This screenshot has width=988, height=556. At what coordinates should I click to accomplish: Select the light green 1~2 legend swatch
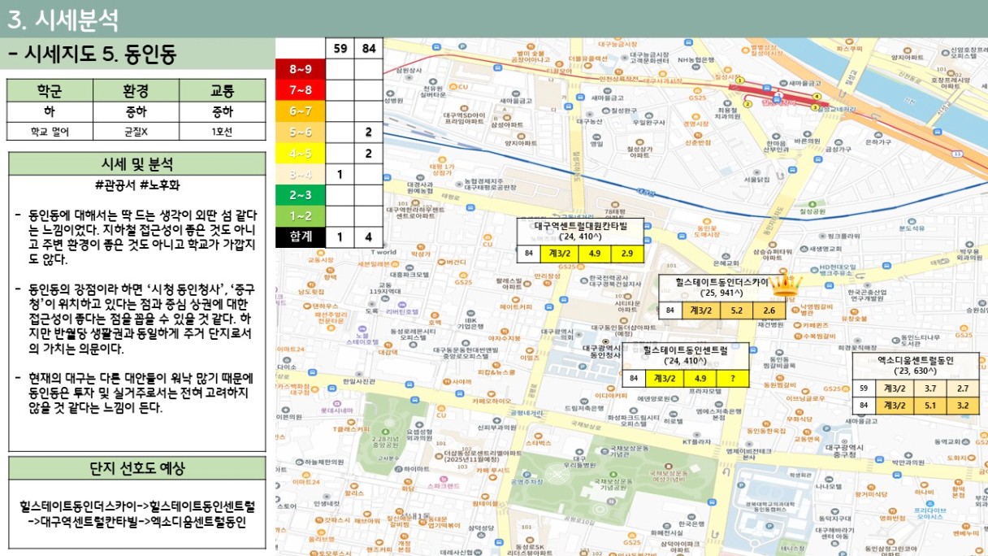[301, 216]
